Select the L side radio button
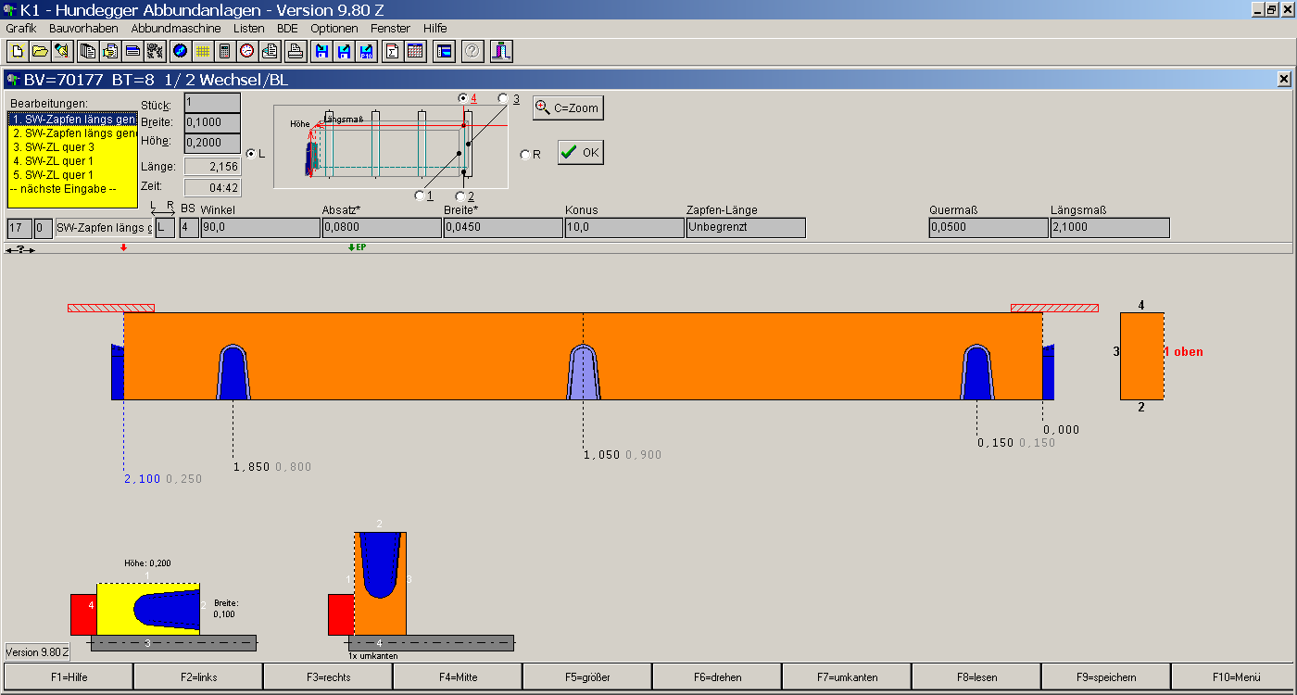This screenshot has height=695, width=1297. tap(251, 154)
